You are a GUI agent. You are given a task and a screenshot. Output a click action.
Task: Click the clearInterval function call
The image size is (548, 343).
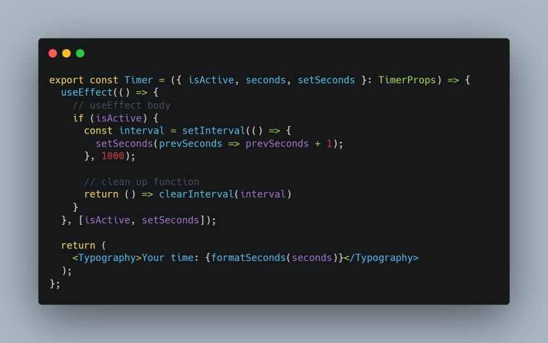point(196,194)
